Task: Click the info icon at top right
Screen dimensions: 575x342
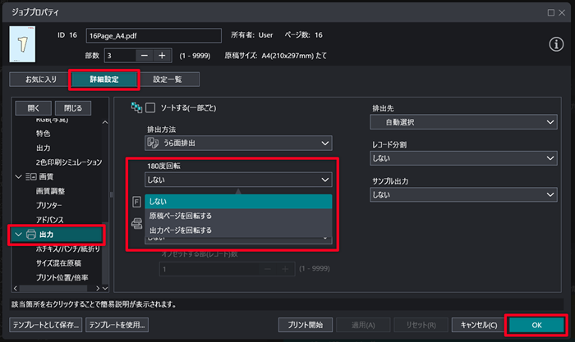Action: (x=554, y=43)
